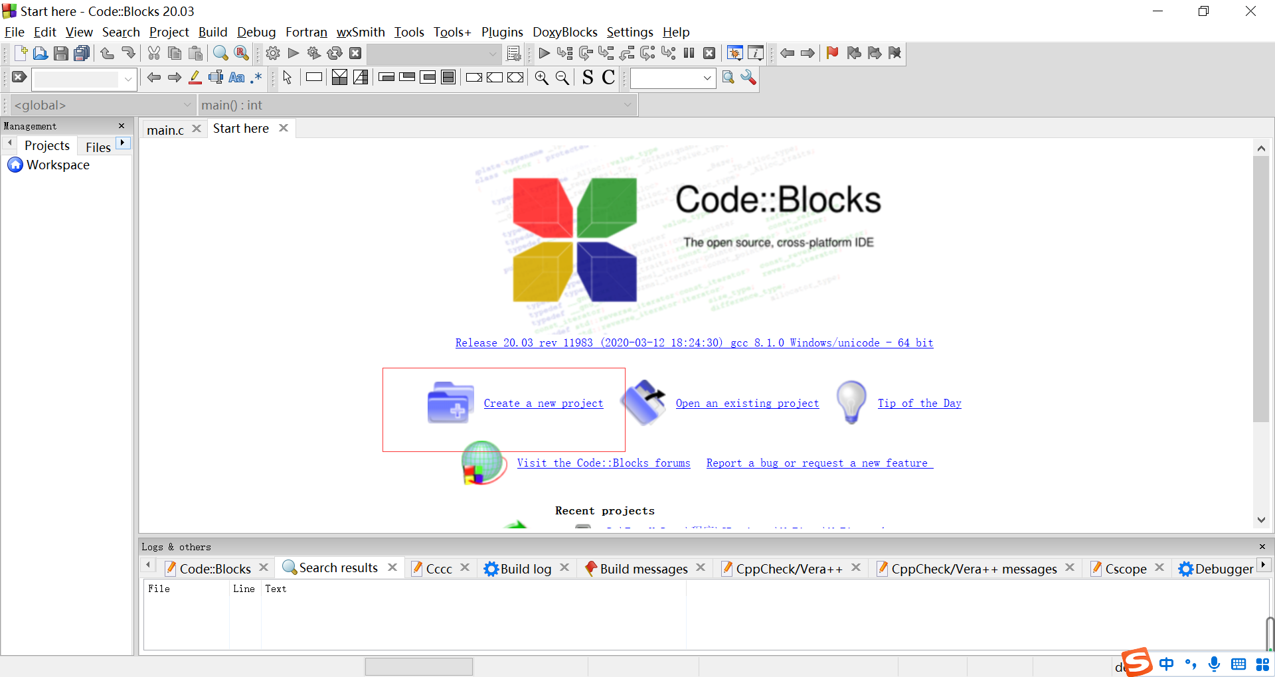1275x677 pixels.
Task: Toggle the S source button
Action: pyautogui.click(x=587, y=78)
